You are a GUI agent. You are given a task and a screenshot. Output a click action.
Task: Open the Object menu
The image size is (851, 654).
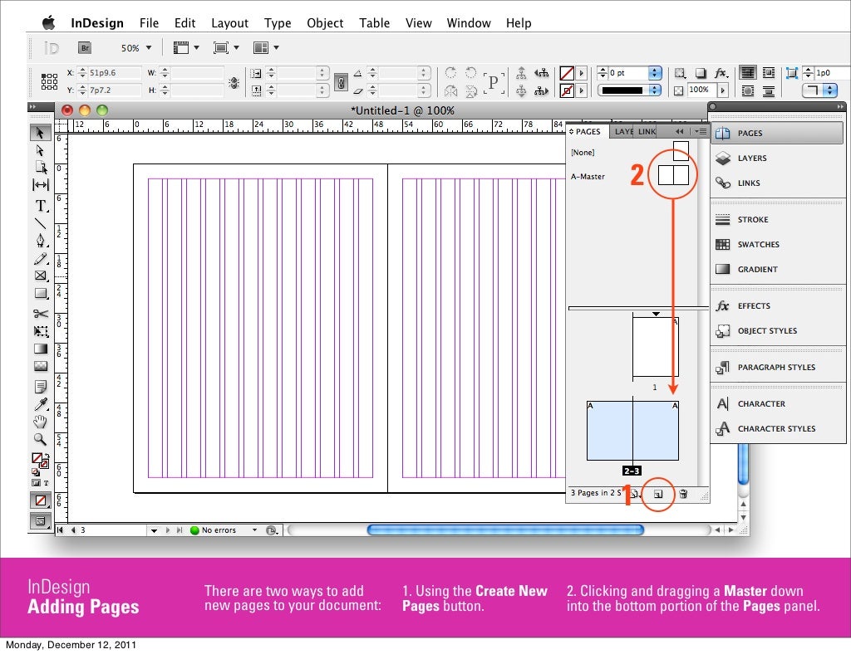[325, 22]
